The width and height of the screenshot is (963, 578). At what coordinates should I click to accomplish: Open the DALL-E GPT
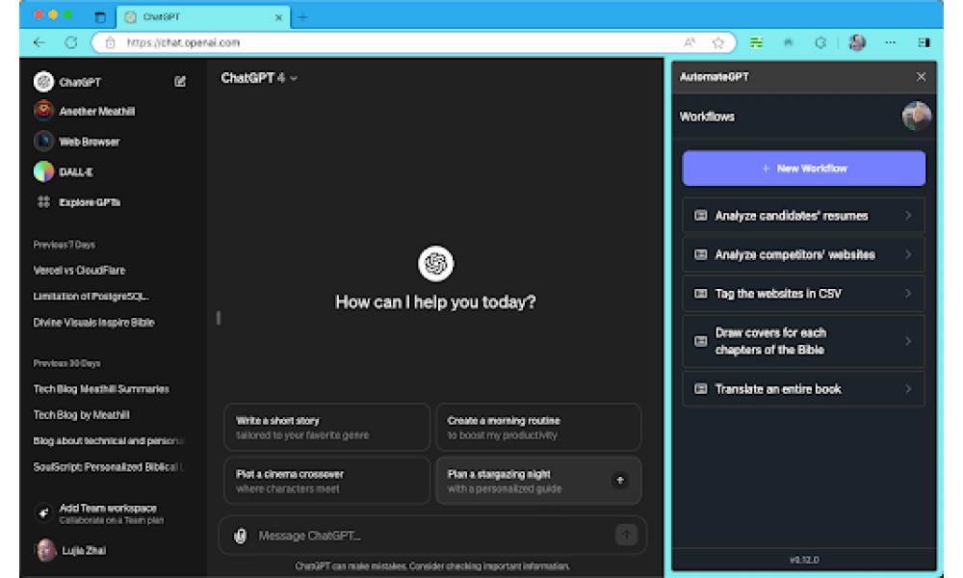click(x=64, y=171)
